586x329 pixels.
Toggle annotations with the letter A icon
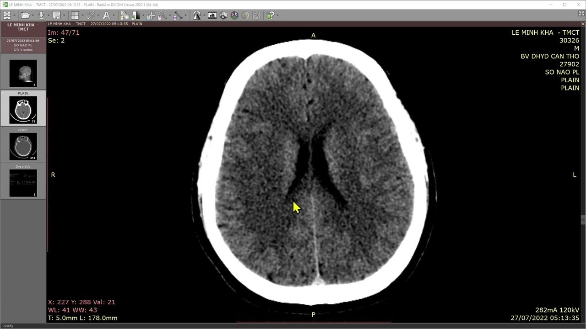tap(106, 15)
